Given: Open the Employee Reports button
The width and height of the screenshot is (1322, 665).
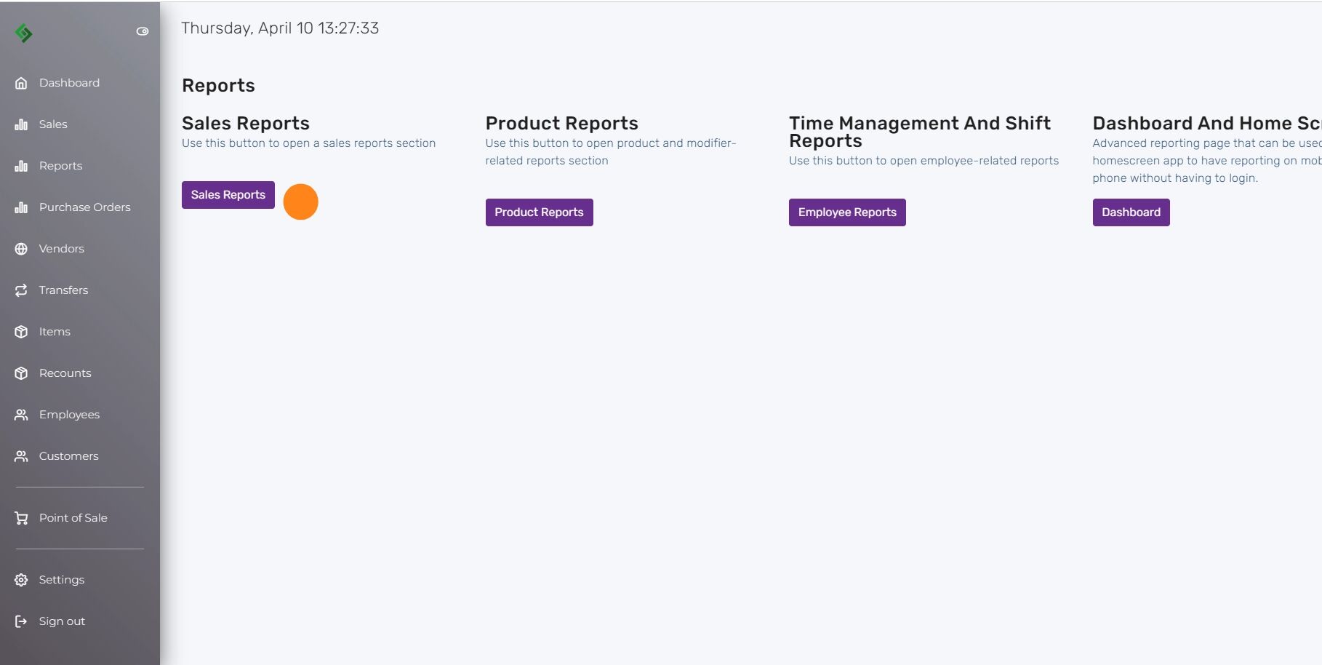Looking at the screenshot, I should pyautogui.click(x=847, y=212).
